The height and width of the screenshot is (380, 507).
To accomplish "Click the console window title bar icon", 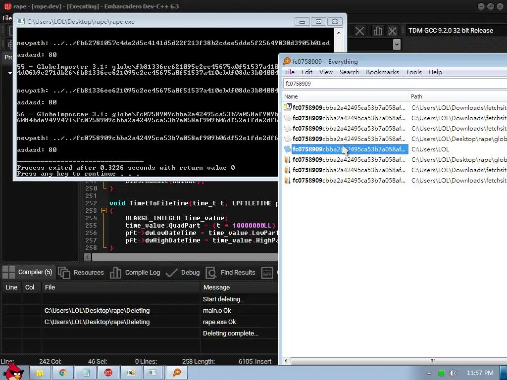I will [x=21, y=21].
